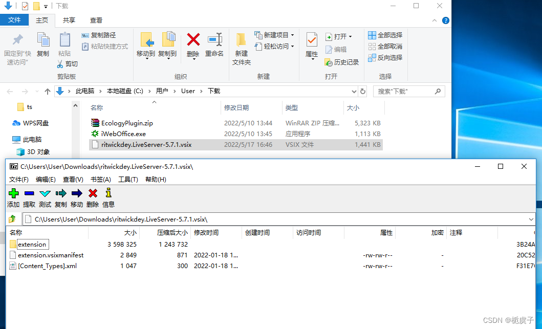
Task: Click the Copy (复制) arrow icon in 7-Zip
Action: 61,193
